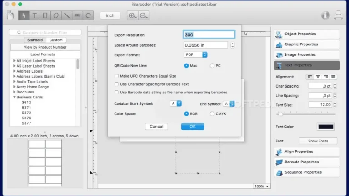The width and height of the screenshot is (349, 196).
Task: Open the Font Color swatch
Action: pyautogui.click(x=326, y=127)
